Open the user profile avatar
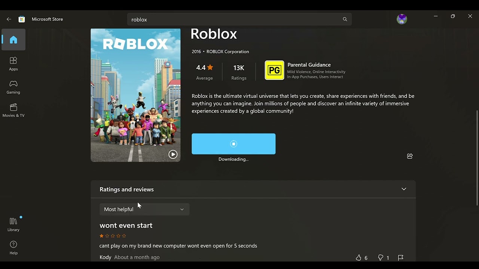This screenshot has height=269, width=479. click(402, 19)
